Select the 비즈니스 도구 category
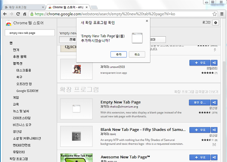Image resolution: width=227 pixels, height=162 pixels. 22,125
